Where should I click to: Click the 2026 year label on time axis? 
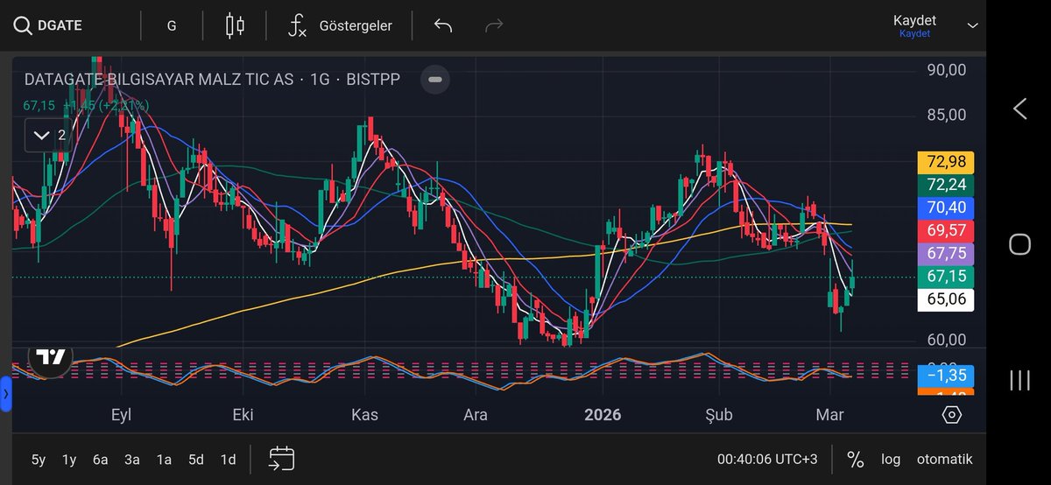tap(603, 415)
